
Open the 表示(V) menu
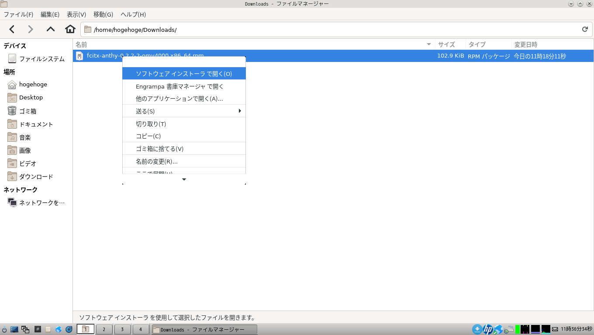pyautogui.click(x=76, y=14)
